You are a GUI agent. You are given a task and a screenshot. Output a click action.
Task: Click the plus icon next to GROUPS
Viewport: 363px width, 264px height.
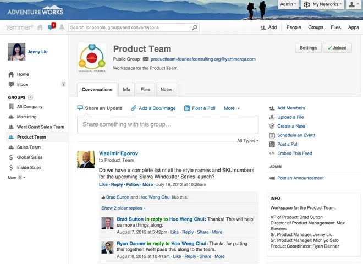pos(30,97)
